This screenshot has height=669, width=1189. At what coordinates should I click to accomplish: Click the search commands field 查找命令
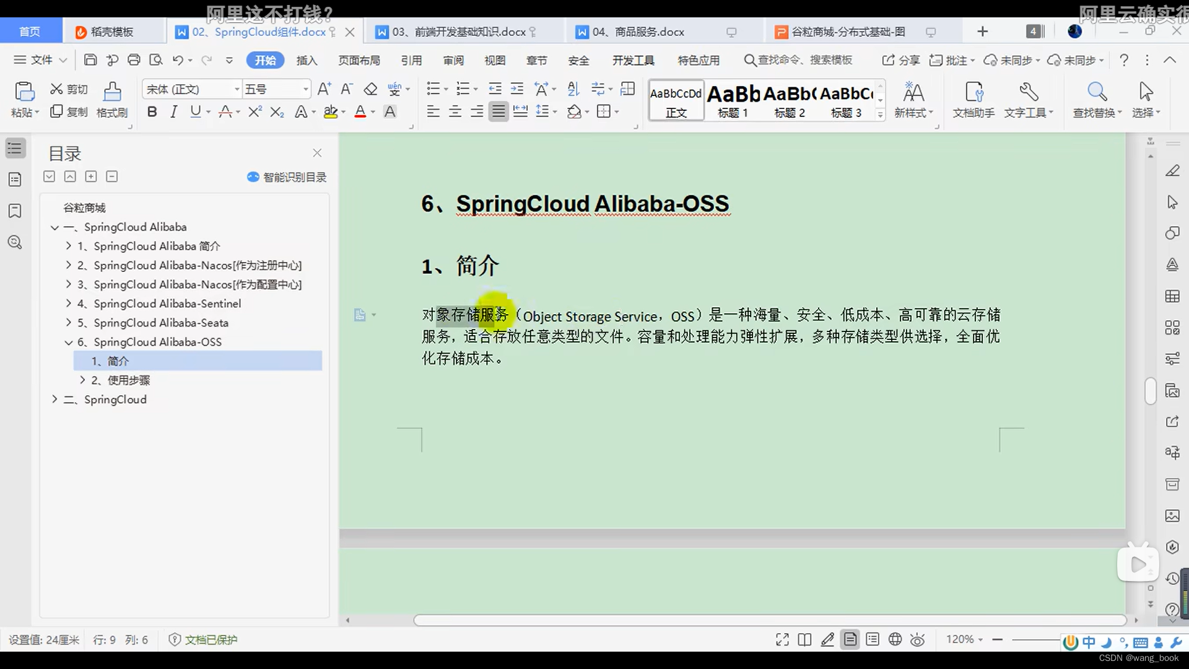pyautogui.click(x=799, y=60)
